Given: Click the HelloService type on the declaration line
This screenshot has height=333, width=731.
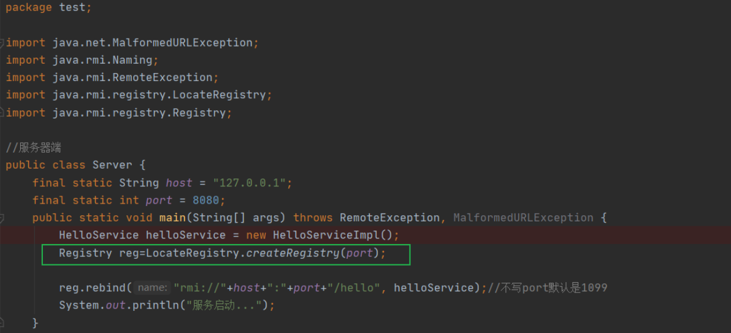Looking at the screenshot, I should pyautogui.click(x=99, y=235).
